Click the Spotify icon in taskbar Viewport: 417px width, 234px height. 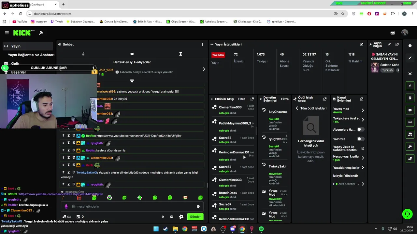pos(261,229)
